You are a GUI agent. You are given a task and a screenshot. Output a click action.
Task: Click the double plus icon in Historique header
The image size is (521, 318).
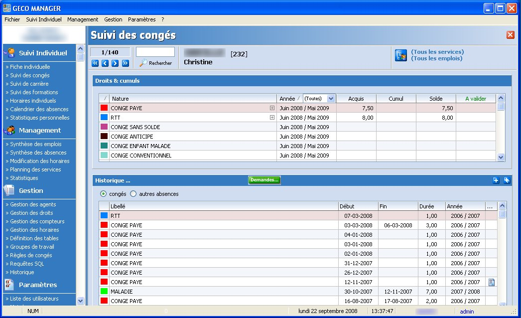pyautogui.click(x=507, y=180)
